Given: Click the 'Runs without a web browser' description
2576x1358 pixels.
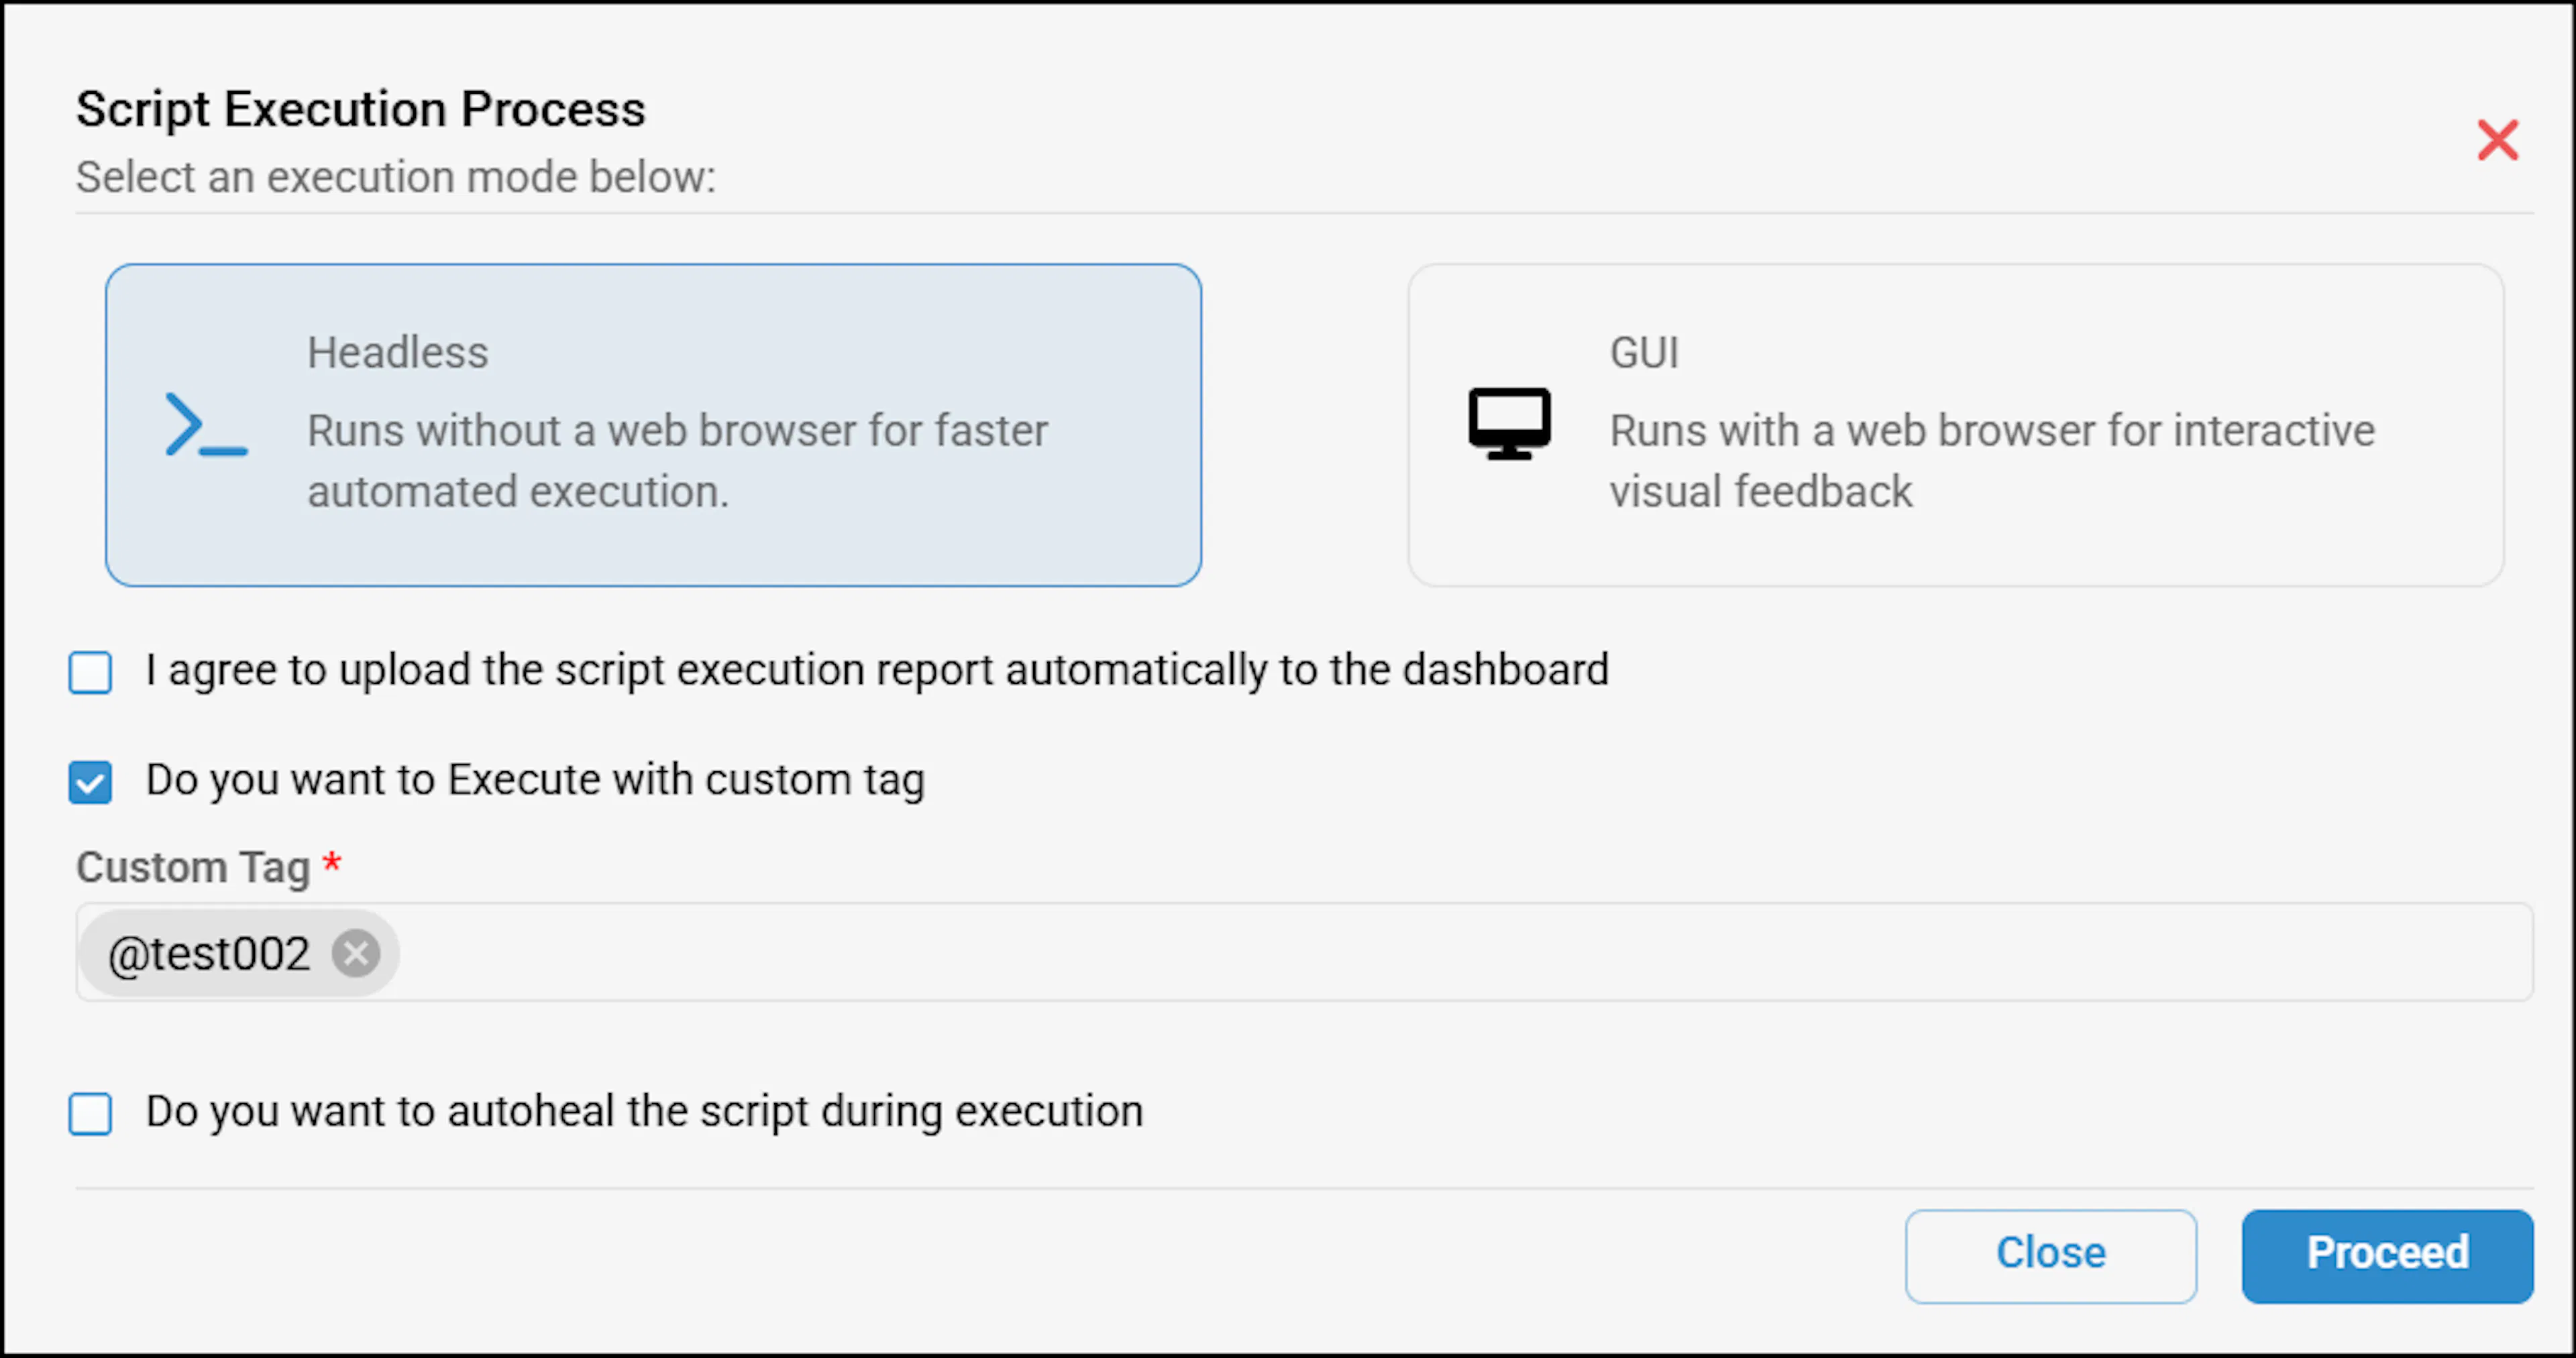Looking at the screenshot, I should pyautogui.click(x=678, y=461).
